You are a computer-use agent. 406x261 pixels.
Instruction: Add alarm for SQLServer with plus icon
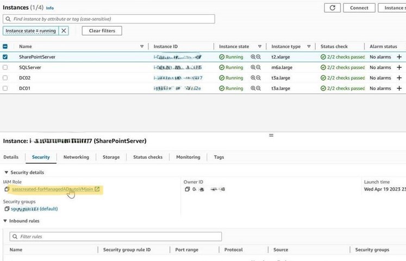tap(399, 67)
